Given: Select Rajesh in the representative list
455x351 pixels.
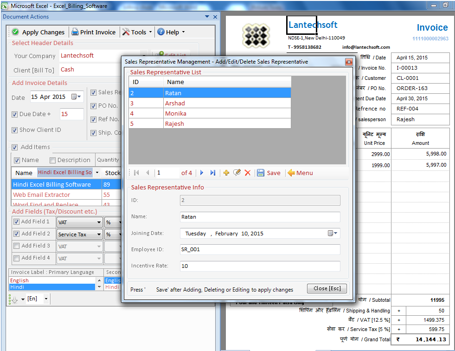Looking at the screenshot, I should (x=210, y=123).
